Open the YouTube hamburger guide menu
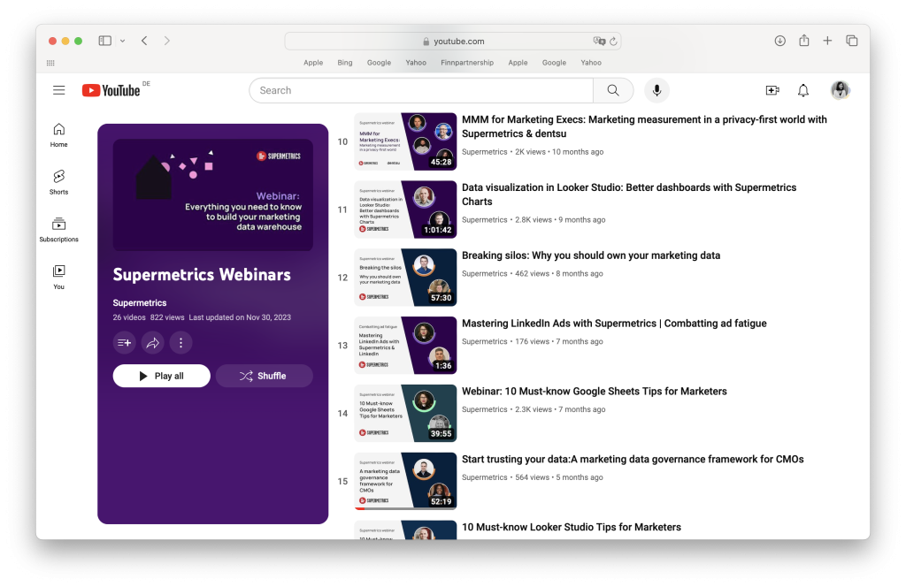The width and height of the screenshot is (906, 587). tap(58, 90)
